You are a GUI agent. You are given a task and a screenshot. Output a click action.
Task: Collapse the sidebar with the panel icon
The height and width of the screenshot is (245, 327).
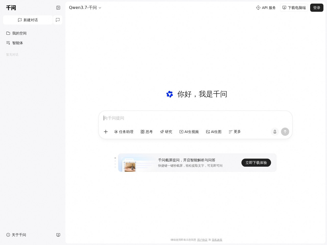58,8
